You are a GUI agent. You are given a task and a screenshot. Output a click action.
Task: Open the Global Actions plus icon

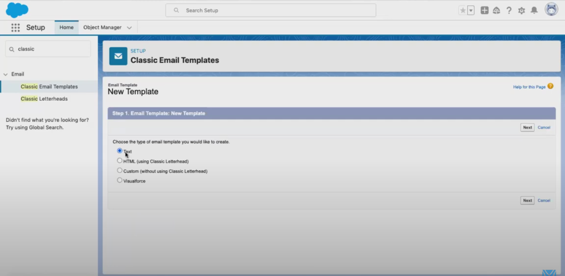pos(484,10)
